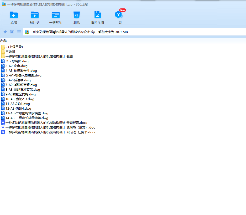
Task: Select file 3-A2-底盘.dwg
Action: coord(17,66)
